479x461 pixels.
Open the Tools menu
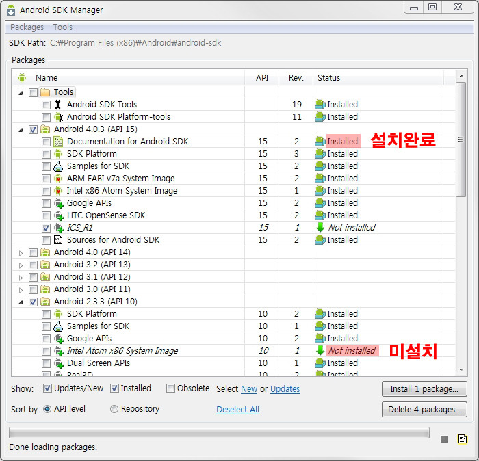(63, 27)
